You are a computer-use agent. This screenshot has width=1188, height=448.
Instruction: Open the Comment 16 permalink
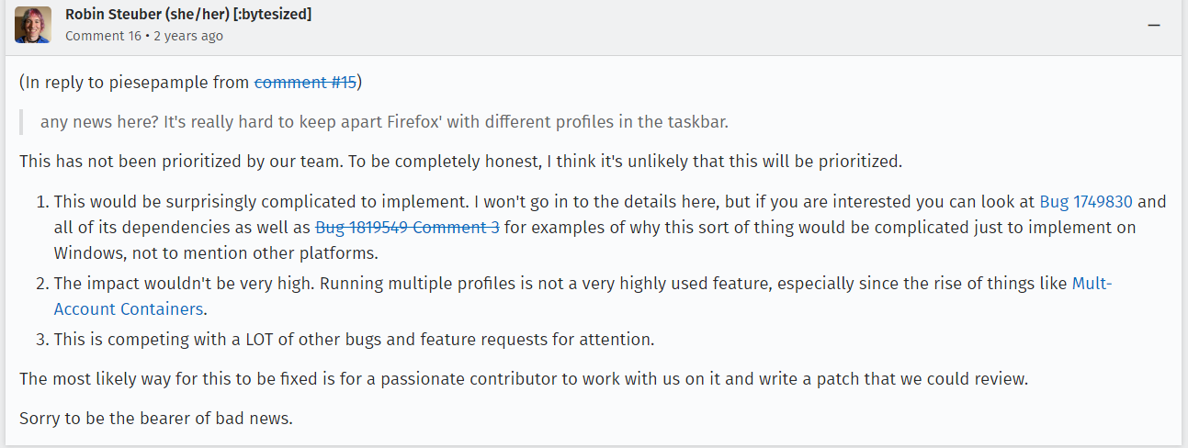tap(103, 36)
